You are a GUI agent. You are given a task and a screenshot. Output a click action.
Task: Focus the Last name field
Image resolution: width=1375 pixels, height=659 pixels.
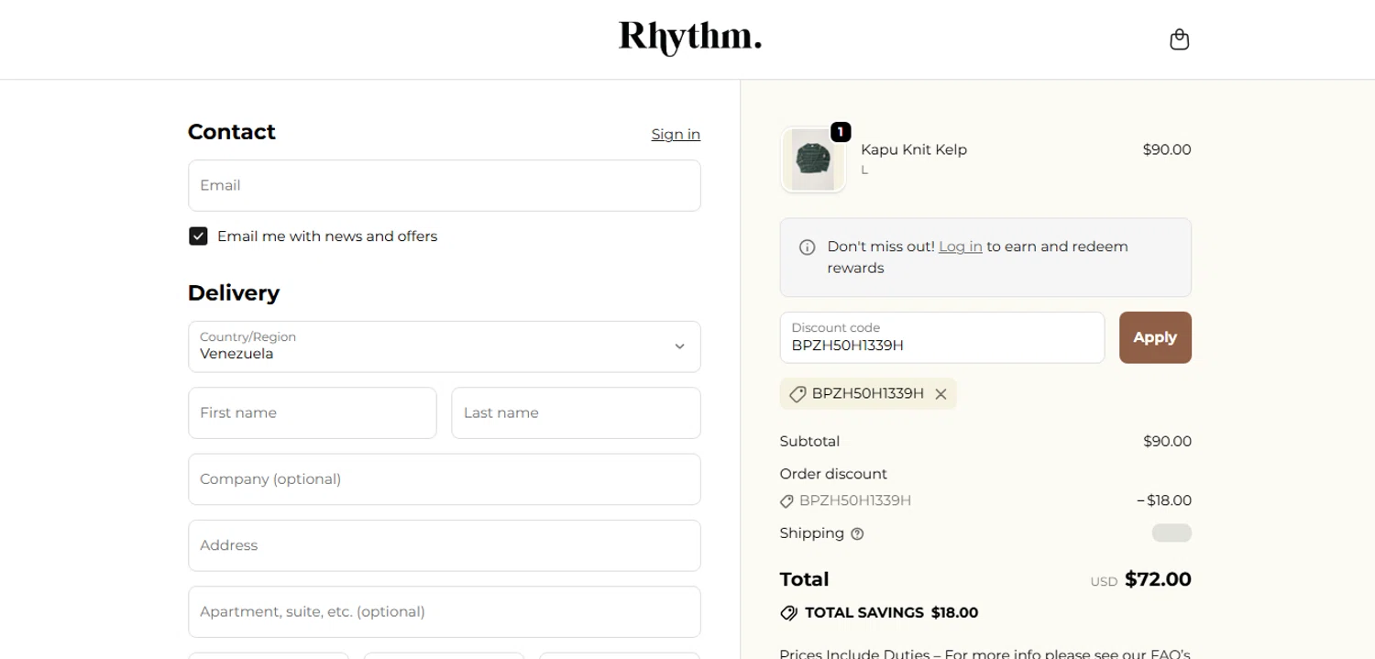pyautogui.click(x=576, y=412)
